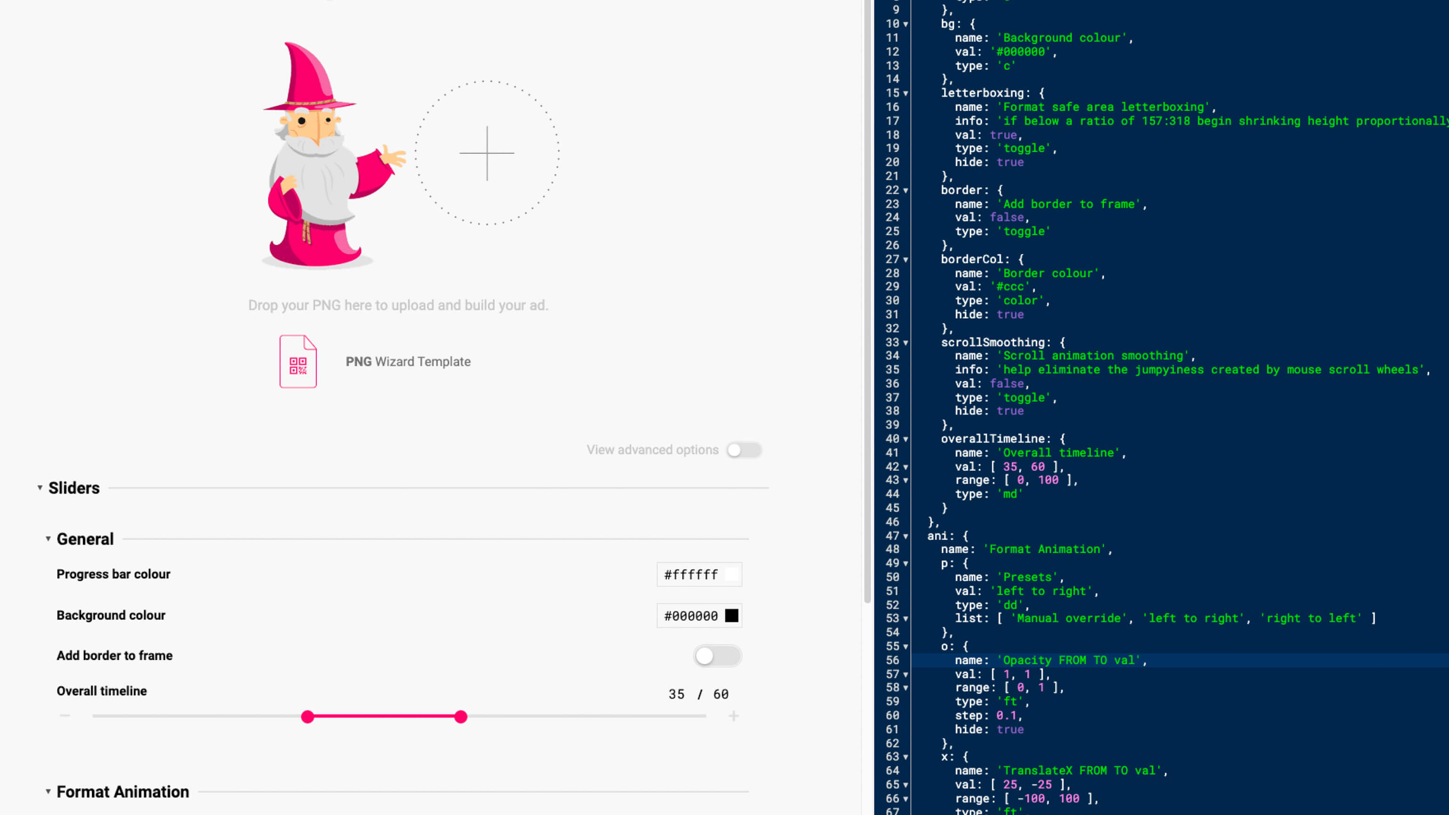This screenshot has height=815, width=1449.
Task: Click the Background colour hex input field
Action: (691, 616)
